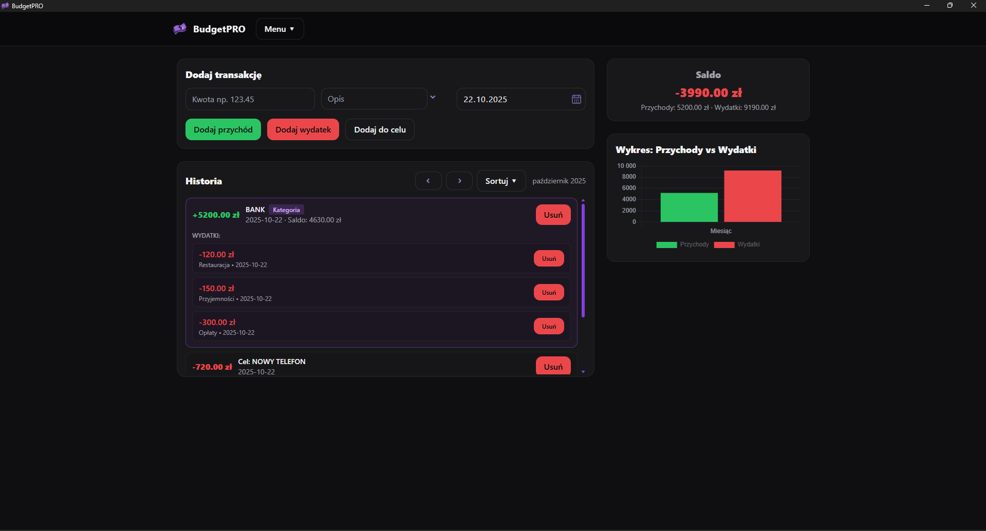The image size is (986, 531).
Task: Remove the Opłaty 300.00 zł expense
Action: click(x=549, y=326)
